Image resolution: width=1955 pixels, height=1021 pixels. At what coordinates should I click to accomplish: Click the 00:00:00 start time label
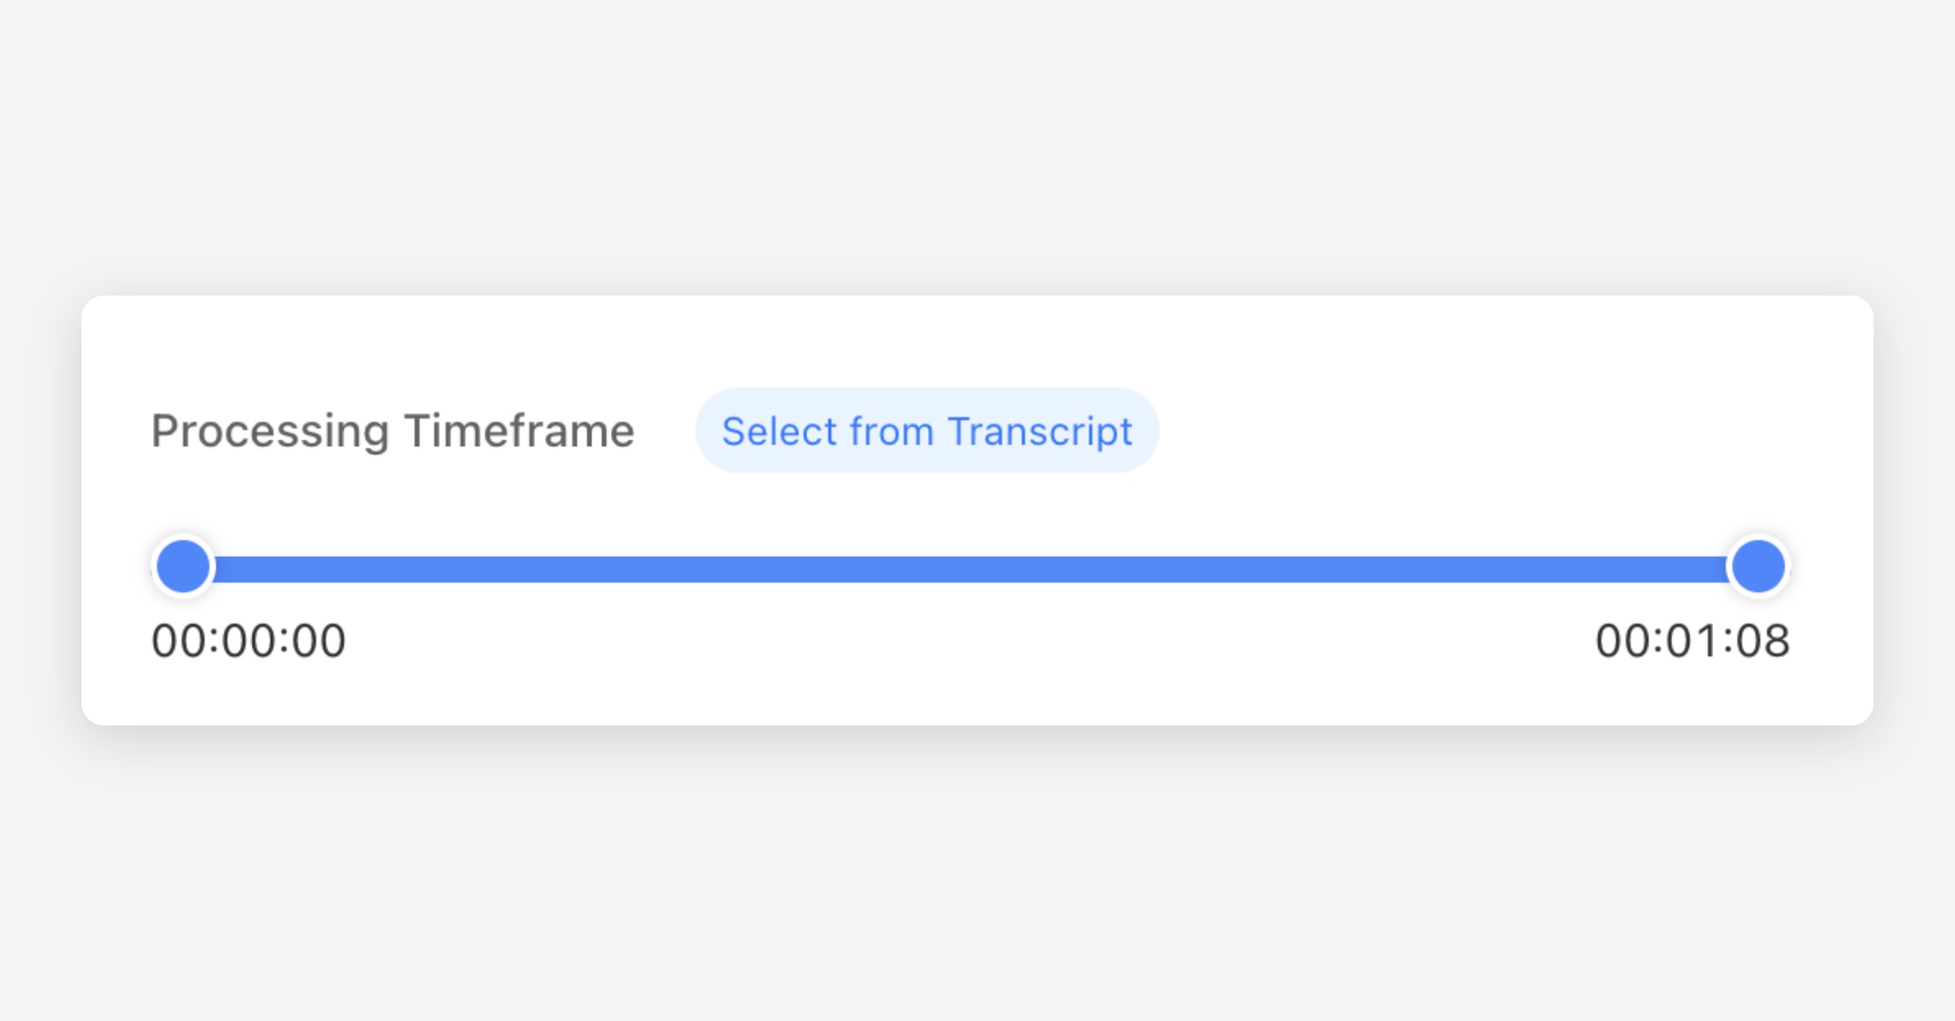[248, 641]
